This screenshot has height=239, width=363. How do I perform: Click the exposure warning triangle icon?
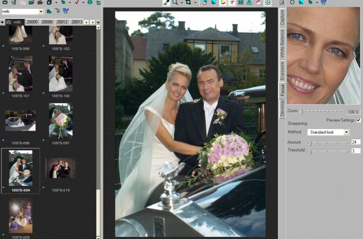[x=205, y=3]
